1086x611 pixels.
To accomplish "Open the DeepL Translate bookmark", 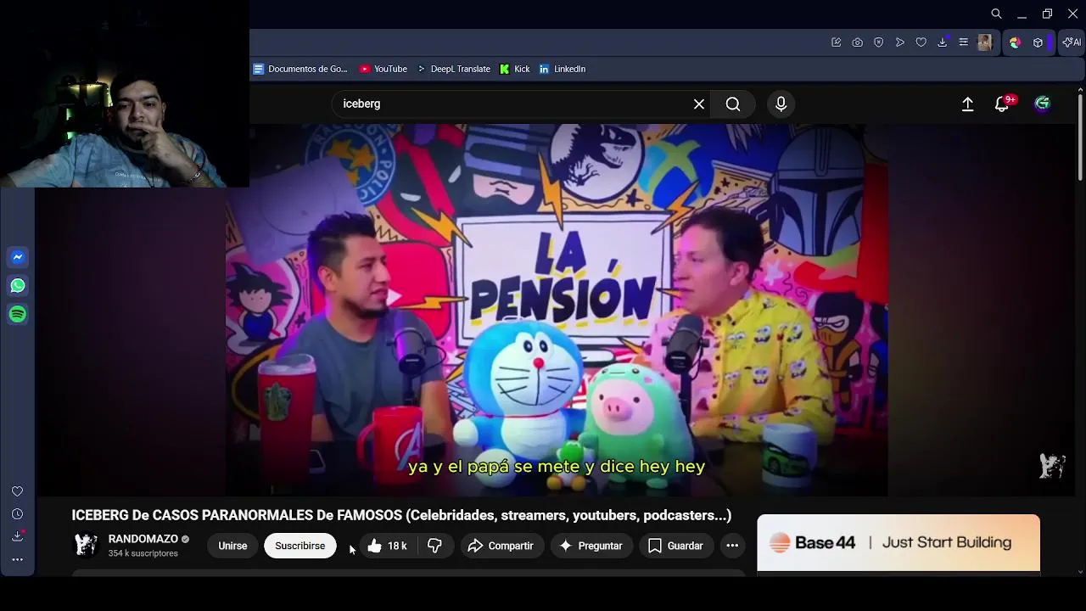I will click(x=453, y=69).
